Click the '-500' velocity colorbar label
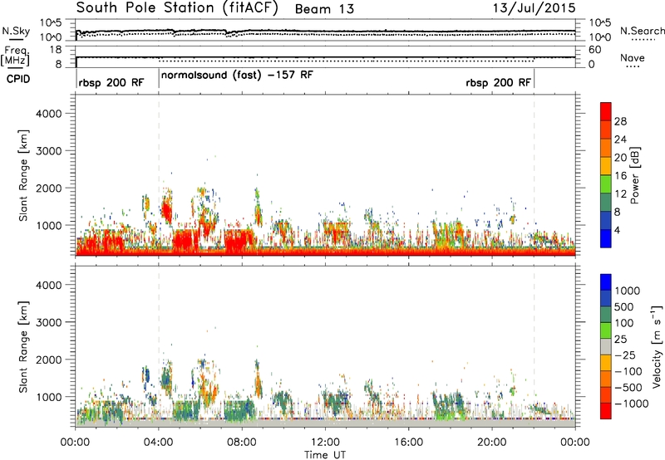Screen dimensions: 665x460 [628, 388]
